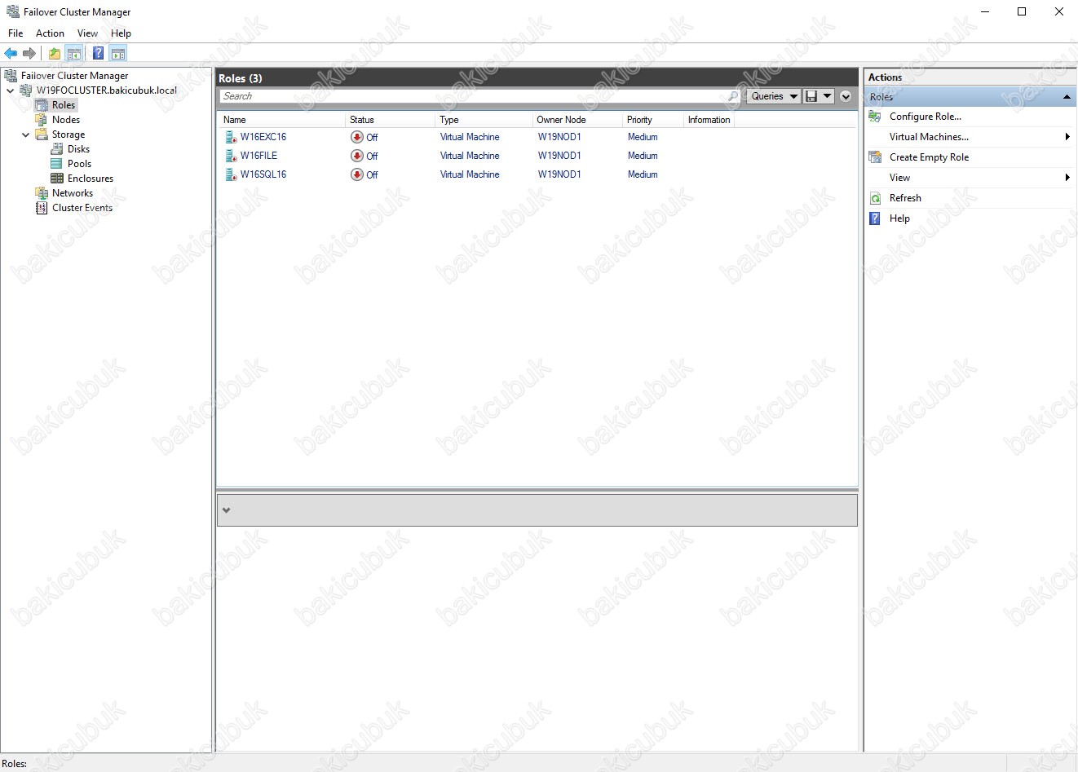1078x772 pixels.
Task: Click the Up one level folder icon
Action: pos(55,53)
